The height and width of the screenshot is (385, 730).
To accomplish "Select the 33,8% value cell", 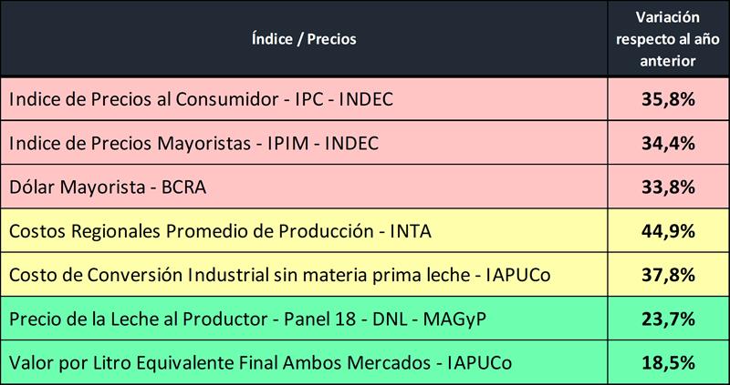I will (667, 187).
